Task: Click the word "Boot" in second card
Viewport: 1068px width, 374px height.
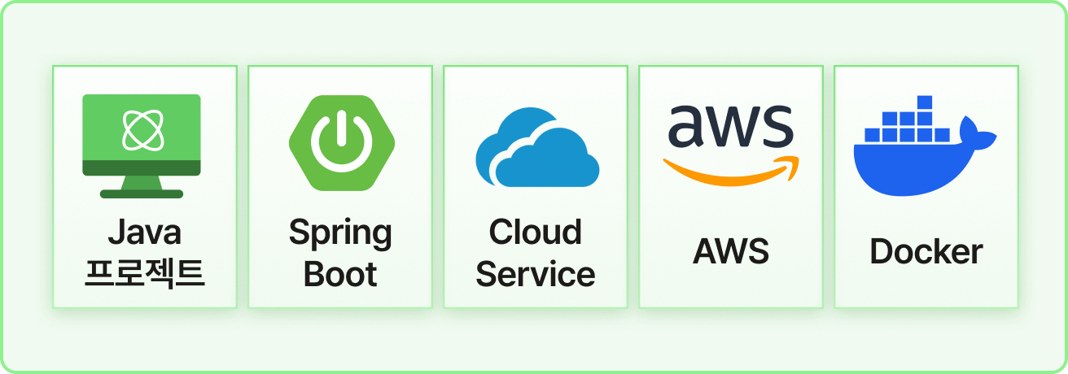Action: [340, 275]
